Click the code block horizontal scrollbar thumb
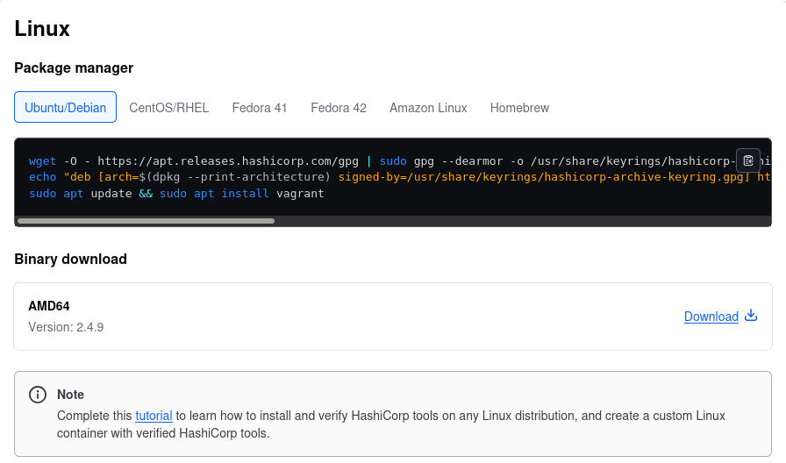786x463 pixels. point(146,221)
